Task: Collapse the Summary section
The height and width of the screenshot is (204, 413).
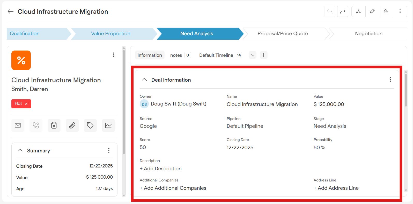Action: coord(20,150)
